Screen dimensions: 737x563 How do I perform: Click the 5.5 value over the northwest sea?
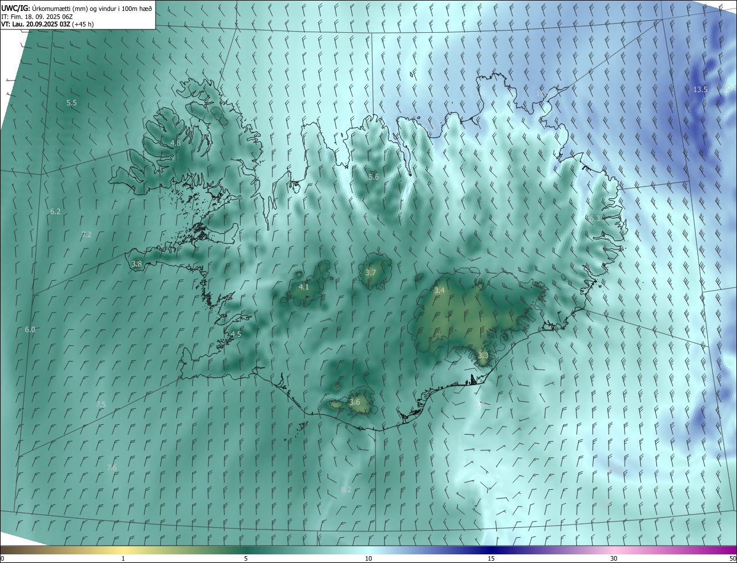click(71, 103)
